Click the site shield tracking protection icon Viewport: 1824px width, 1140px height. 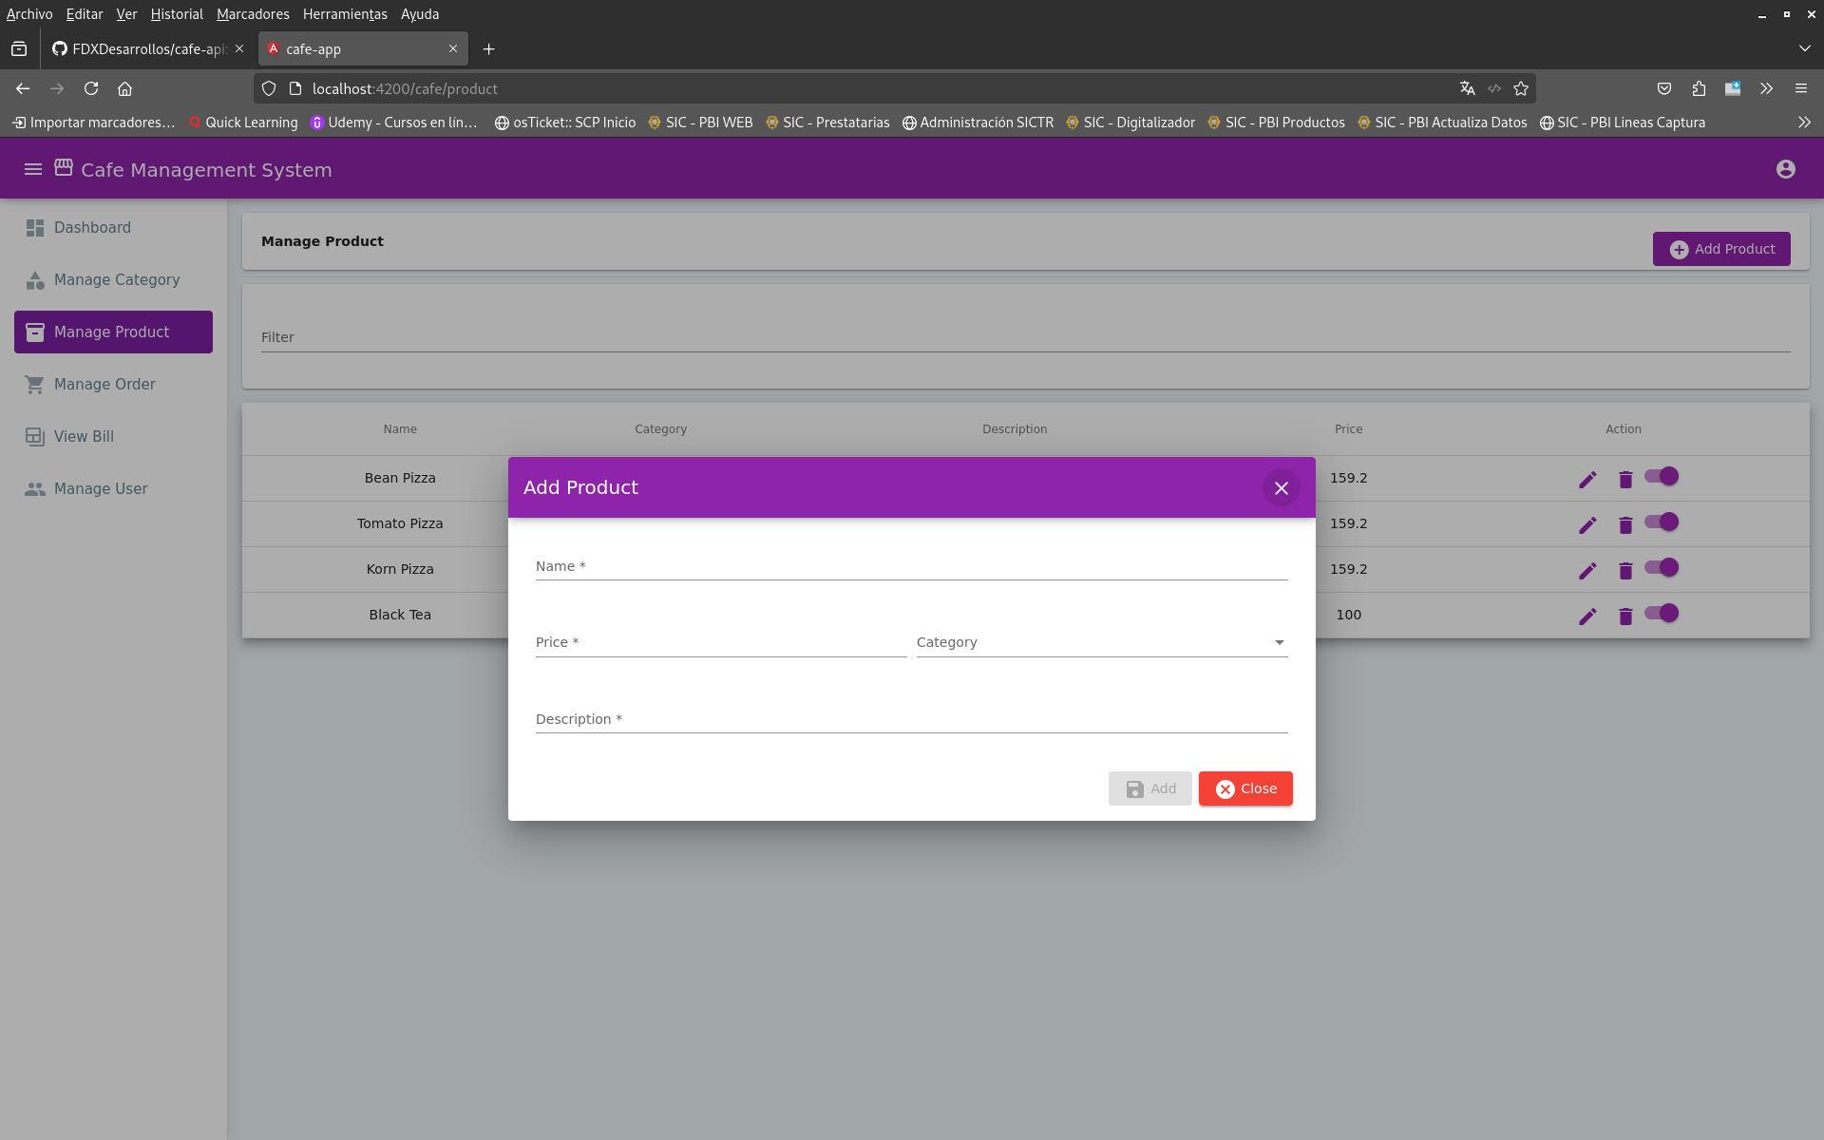(269, 88)
